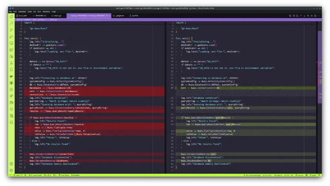Change the 'Go' language mode in status bar
The image size is (330, 186).
pyautogui.click(x=292, y=175)
